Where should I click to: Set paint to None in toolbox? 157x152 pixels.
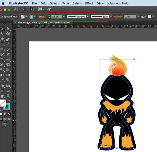tap(9, 114)
